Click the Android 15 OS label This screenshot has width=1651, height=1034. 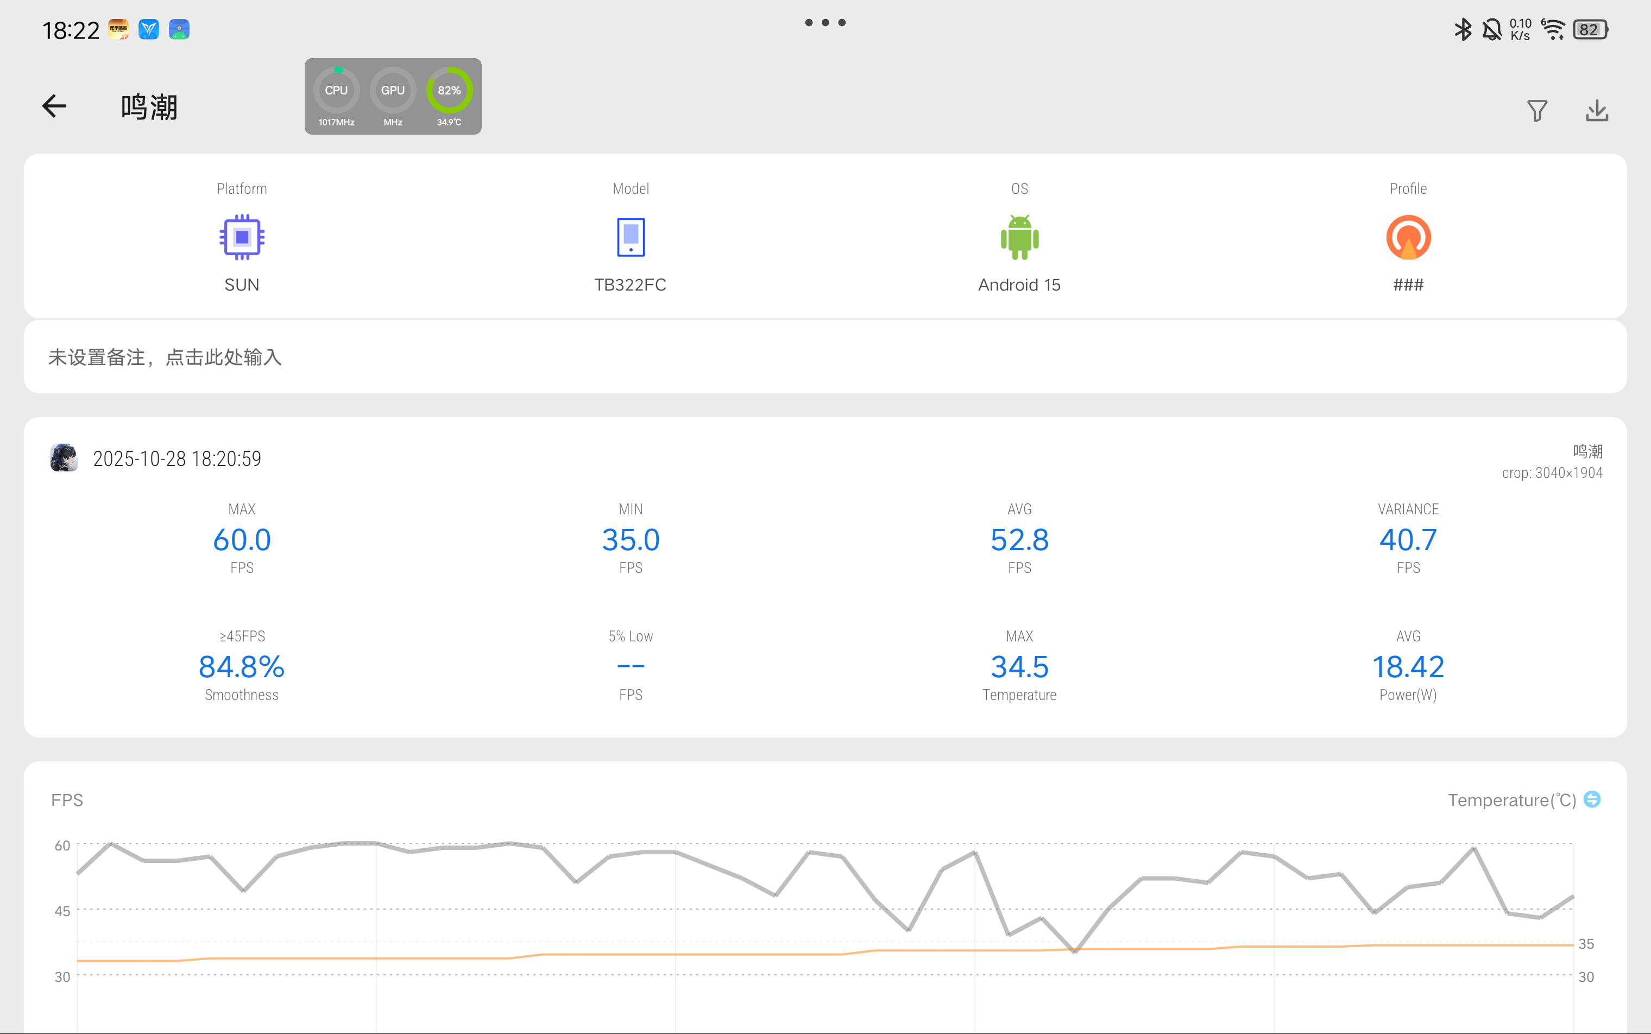pos(1019,285)
